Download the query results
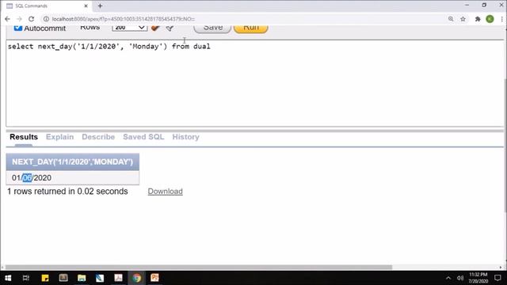The width and height of the screenshot is (507, 285). [166, 192]
